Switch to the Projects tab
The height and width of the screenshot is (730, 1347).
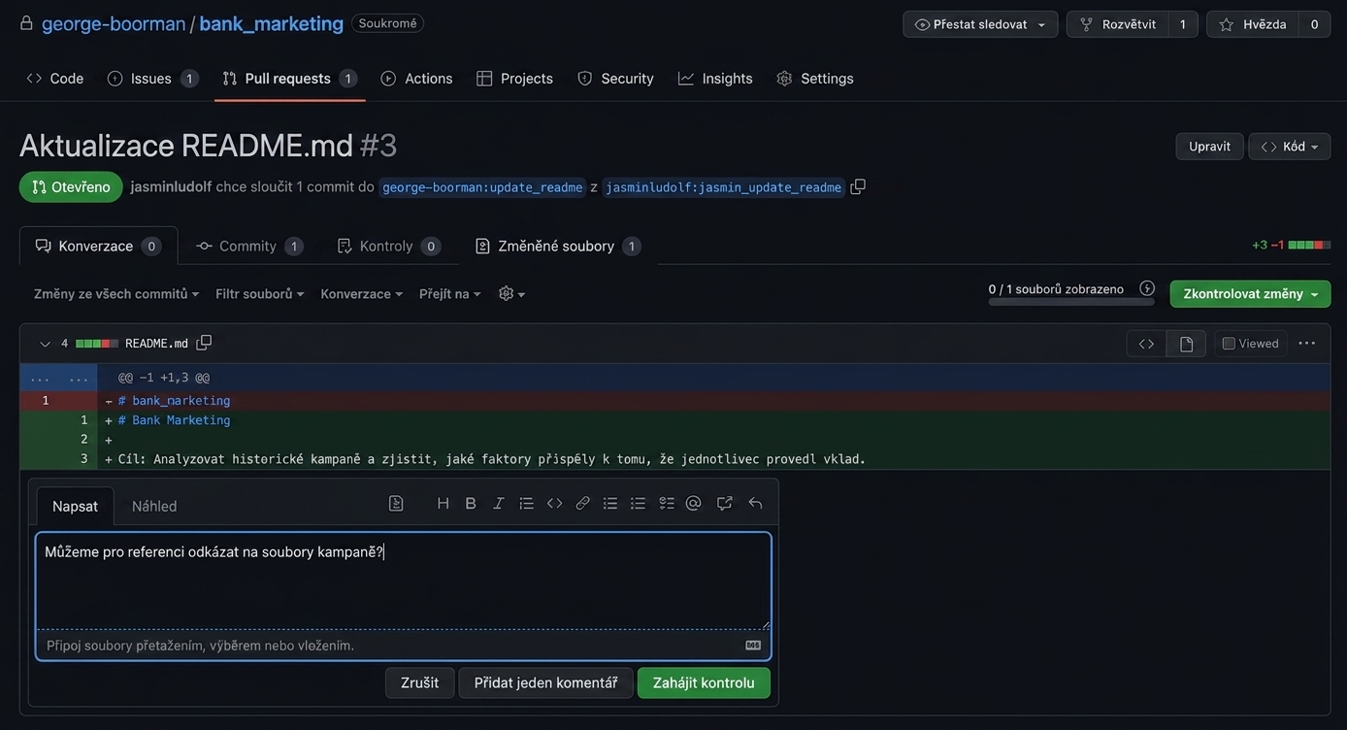514,78
